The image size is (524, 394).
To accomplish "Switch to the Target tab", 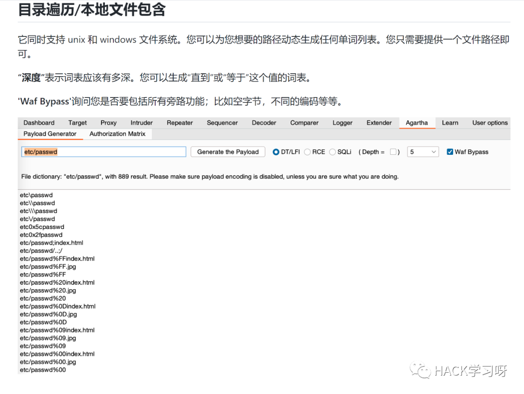I will [x=77, y=123].
